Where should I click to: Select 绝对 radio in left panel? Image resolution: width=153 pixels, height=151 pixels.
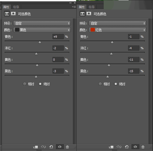[40, 84]
